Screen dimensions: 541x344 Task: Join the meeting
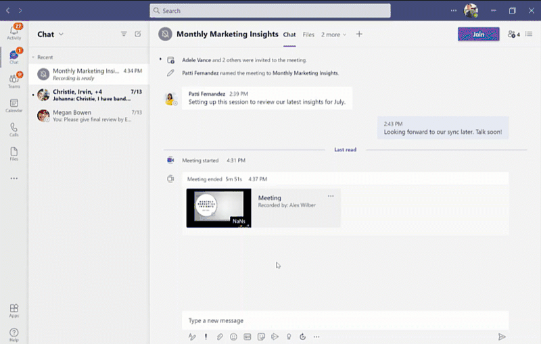(x=478, y=34)
